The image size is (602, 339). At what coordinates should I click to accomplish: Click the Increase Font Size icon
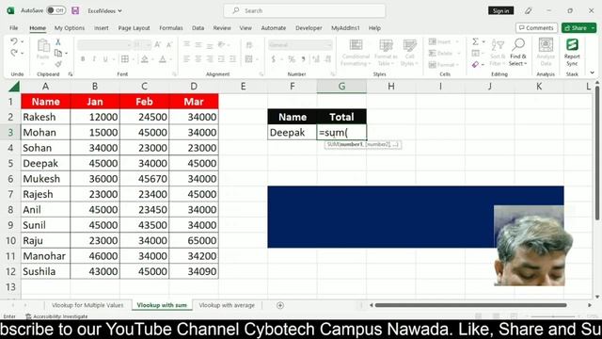click(157, 45)
